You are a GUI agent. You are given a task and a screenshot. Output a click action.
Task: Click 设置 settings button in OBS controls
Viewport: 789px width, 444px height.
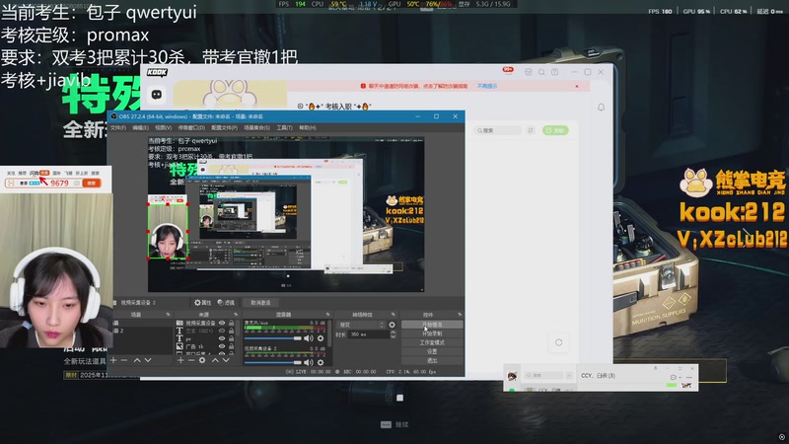[x=432, y=352]
